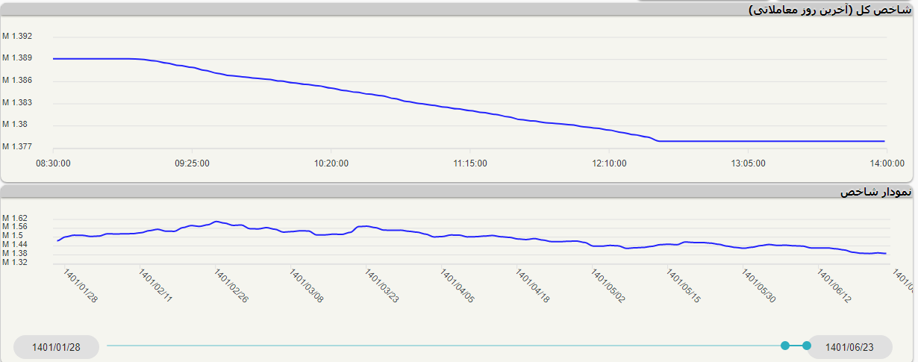Click the left handle of the date range slider
Screen dimensions: 918x362
(x=784, y=345)
